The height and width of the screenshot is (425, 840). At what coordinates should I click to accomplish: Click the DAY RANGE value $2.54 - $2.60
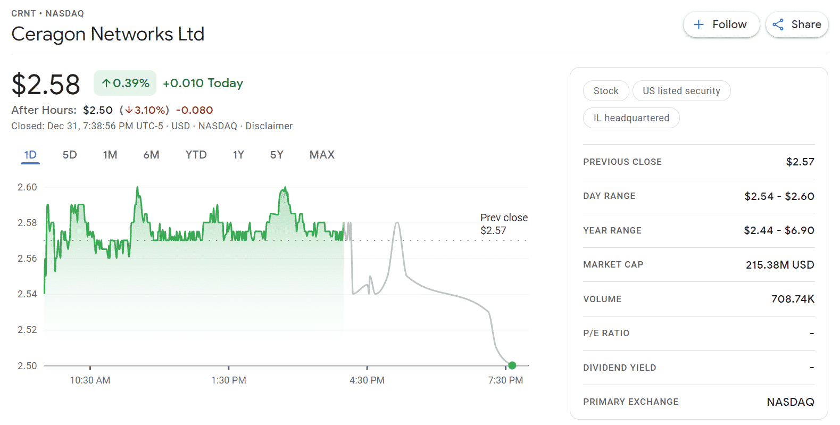[779, 196]
